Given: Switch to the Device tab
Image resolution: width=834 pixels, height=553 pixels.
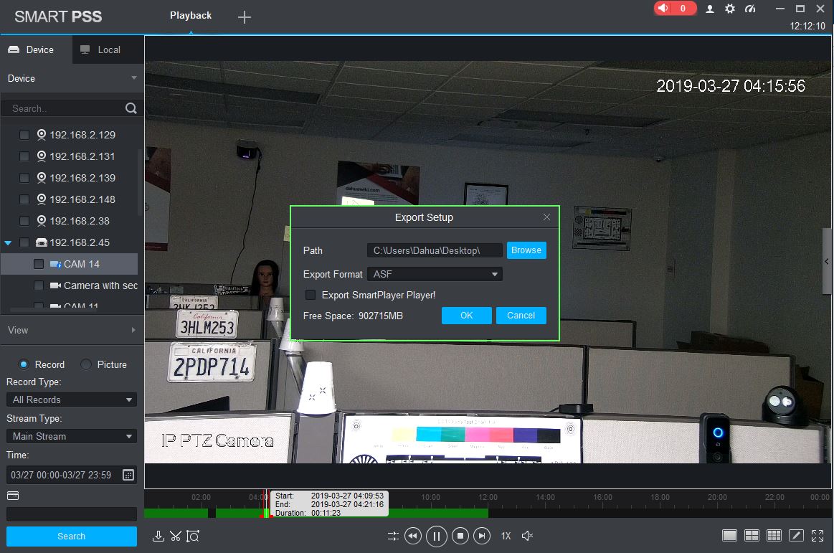Looking at the screenshot, I should [x=36, y=49].
